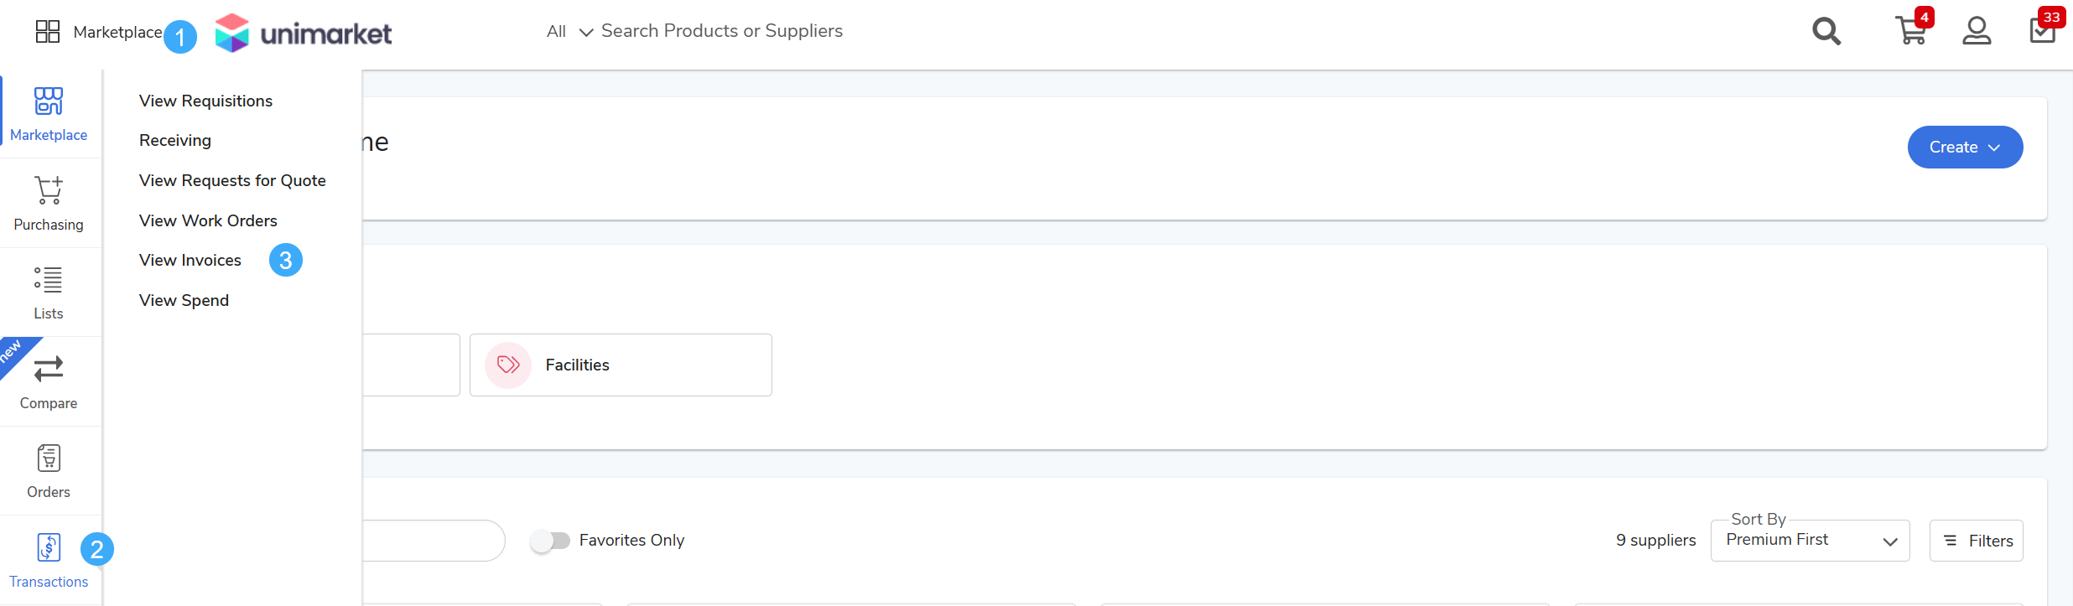The height and width of the screenshot is (606, 2073).
Task: Expand the Create dropdown button
Action: pos(1964,148)
